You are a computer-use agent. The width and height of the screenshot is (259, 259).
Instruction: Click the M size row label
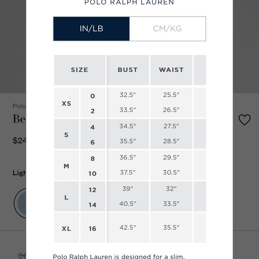coord(67,165)
